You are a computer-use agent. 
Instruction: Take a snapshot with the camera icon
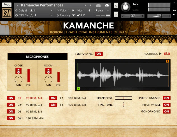(x=98, y=5)
